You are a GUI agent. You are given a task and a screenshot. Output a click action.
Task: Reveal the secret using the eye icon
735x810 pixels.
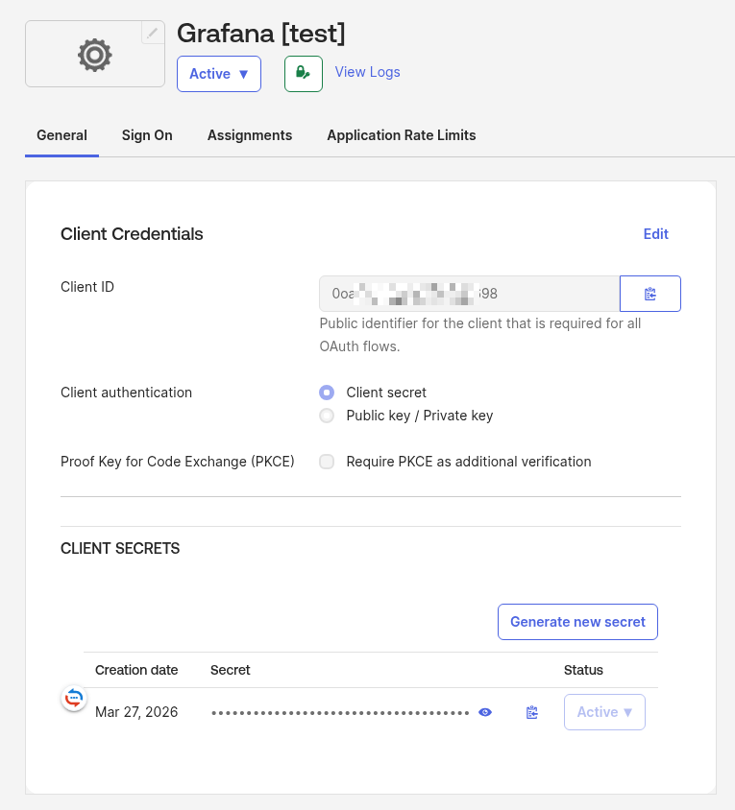(x=485, y=712)
